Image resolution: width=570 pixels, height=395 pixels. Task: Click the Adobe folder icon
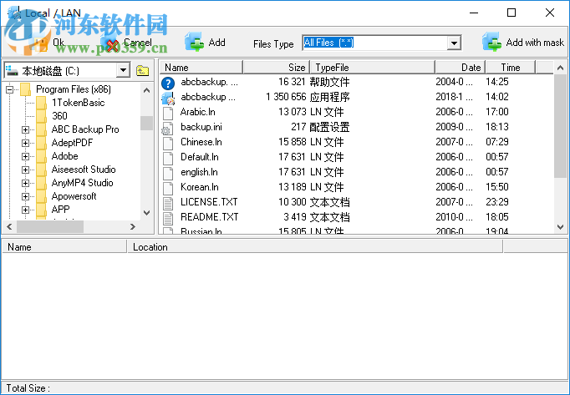(x=41, y=156)
